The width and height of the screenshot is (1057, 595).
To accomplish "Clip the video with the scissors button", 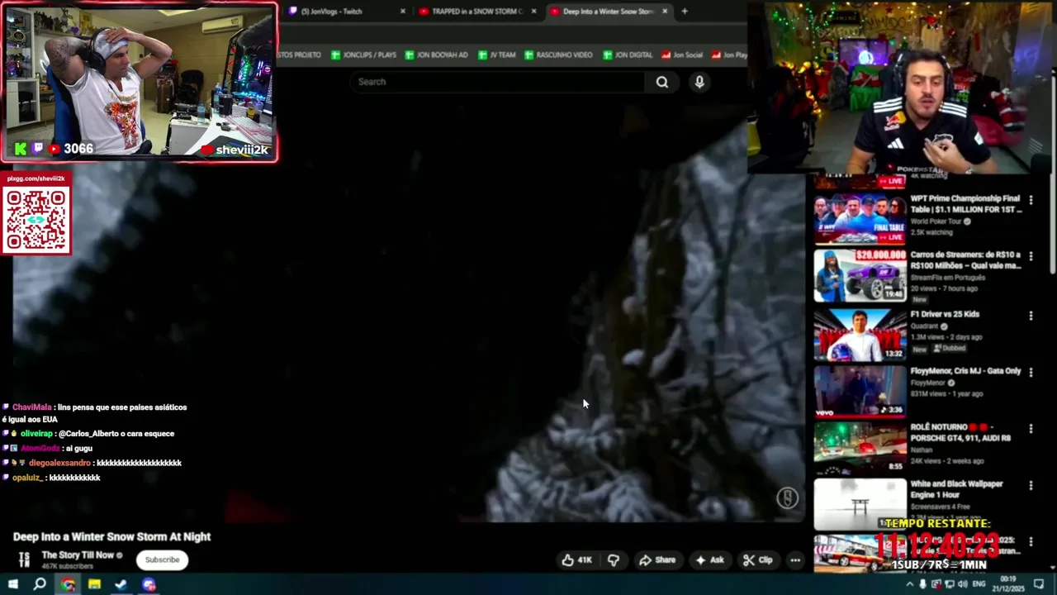I will pyautogui.click(x=757, y=559).
